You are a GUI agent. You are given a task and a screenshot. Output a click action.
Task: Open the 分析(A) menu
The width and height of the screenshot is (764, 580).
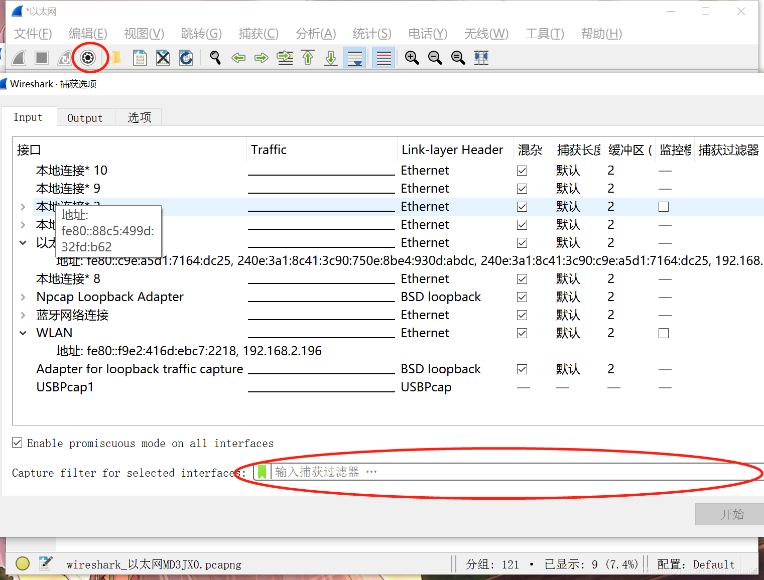(x=316, y=34)
